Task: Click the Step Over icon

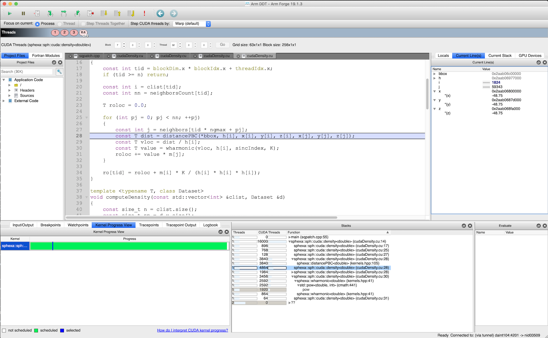Action: [x=64, y=13]
